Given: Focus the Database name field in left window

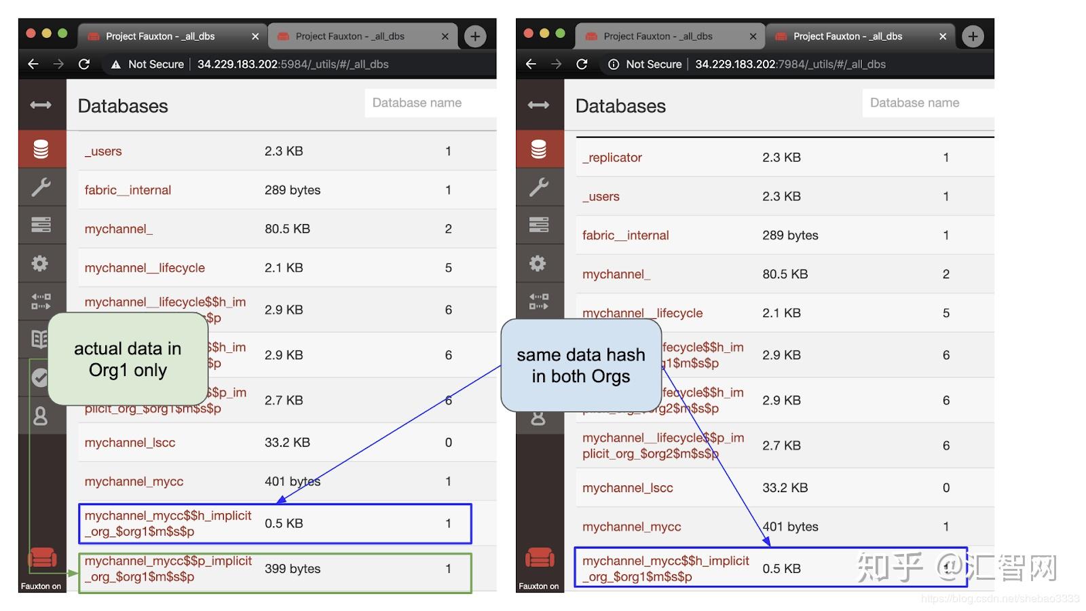Looking at the screenshot, I should (430, 103).
